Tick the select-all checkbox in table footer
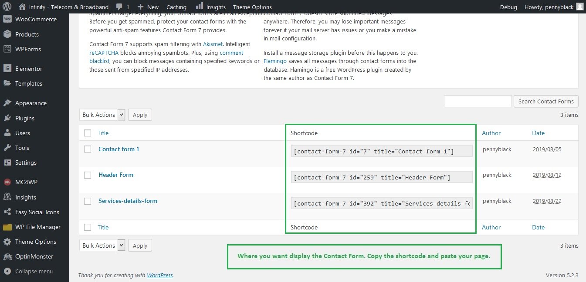The width and height of the screenshot is (586, 282). pyautogui.click(x=88, y=227)
